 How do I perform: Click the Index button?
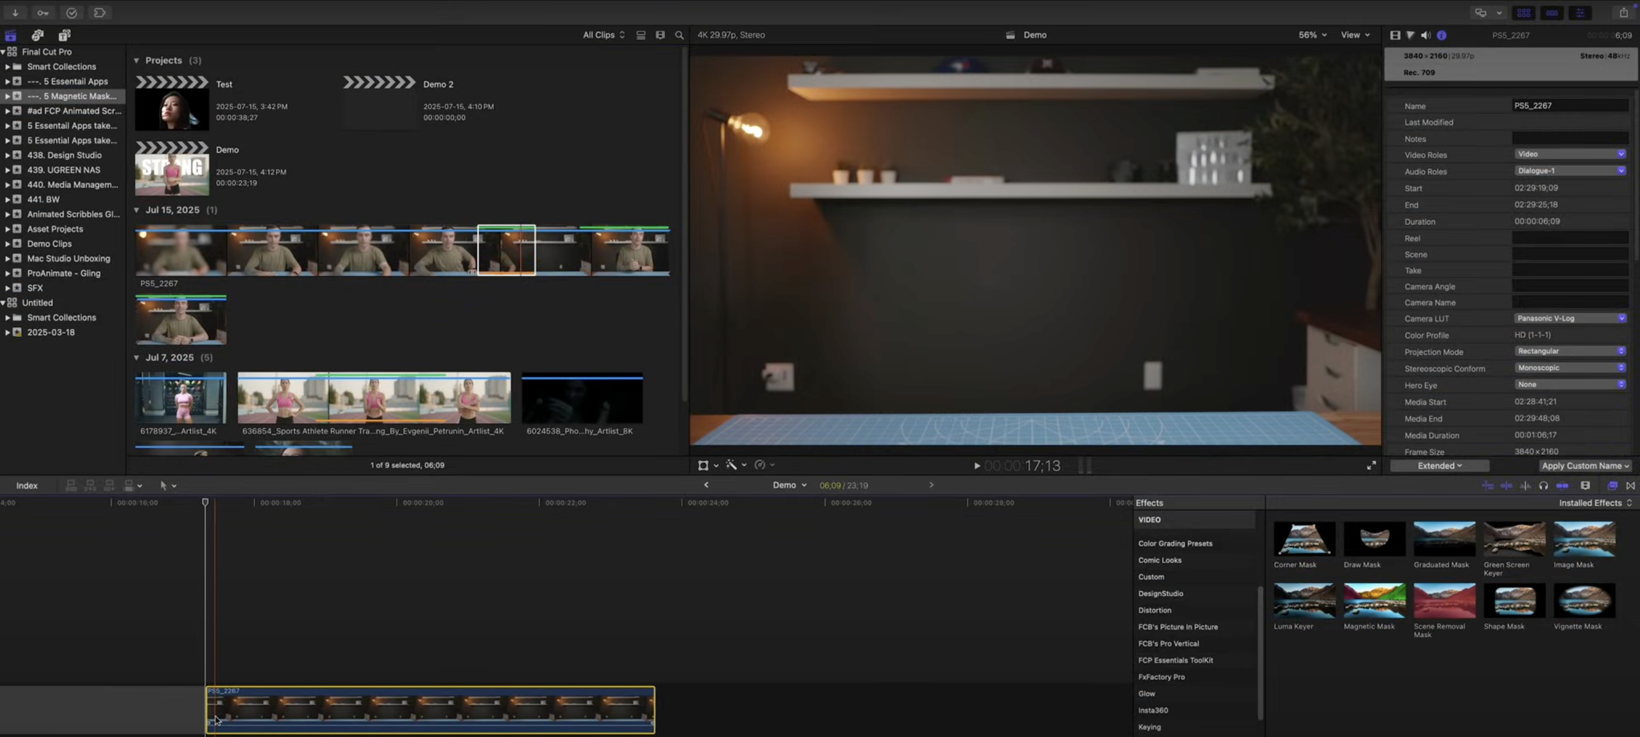pyautogui.click(x=27, y=486)
